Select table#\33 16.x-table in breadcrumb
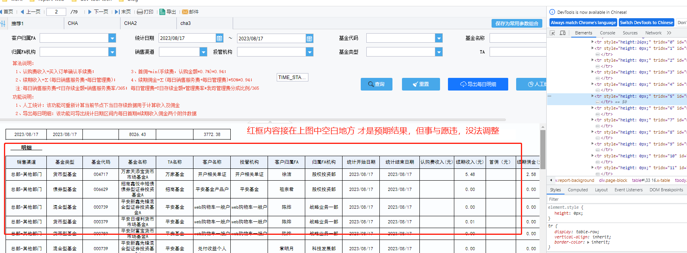687x253 pixels. click(651, 180)
